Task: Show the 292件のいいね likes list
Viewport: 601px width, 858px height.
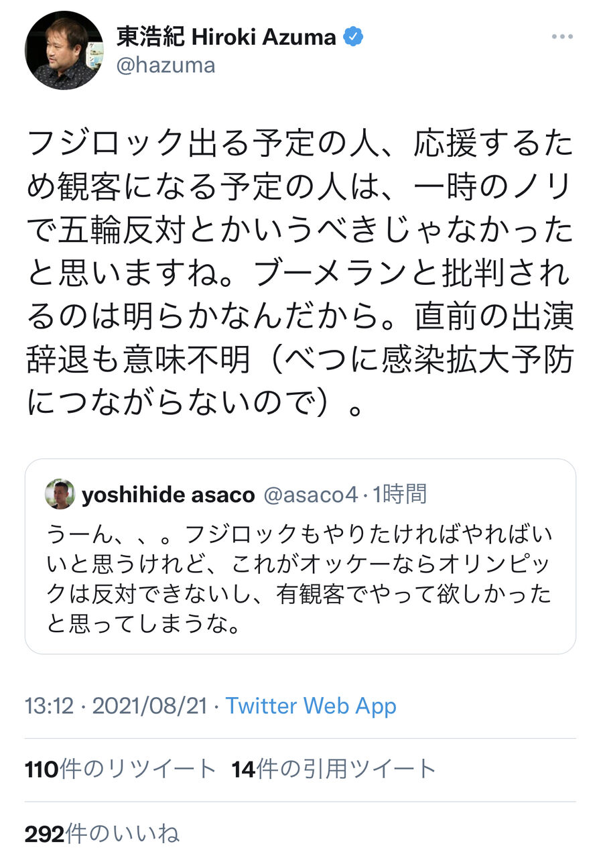Action: (103, 834)
